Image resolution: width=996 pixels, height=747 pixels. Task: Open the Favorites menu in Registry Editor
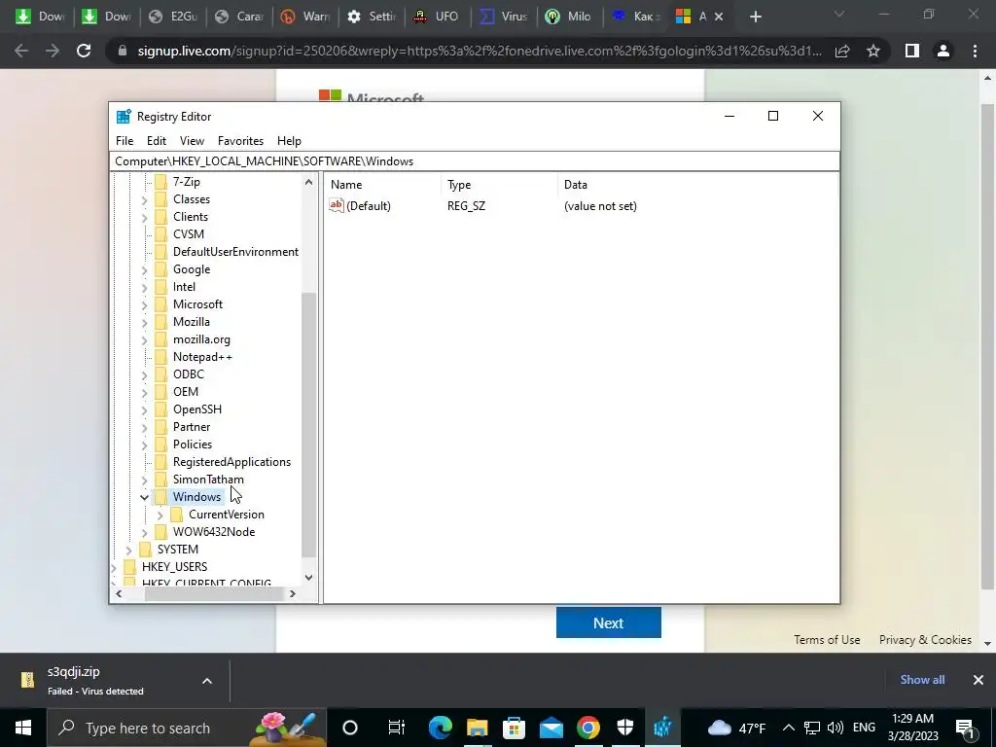pyautogui.click(x=240, y=141)
